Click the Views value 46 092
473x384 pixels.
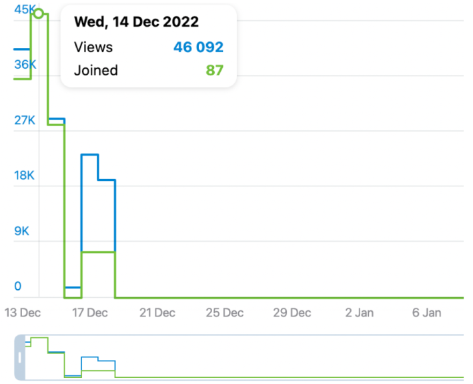tap(198, 47)
